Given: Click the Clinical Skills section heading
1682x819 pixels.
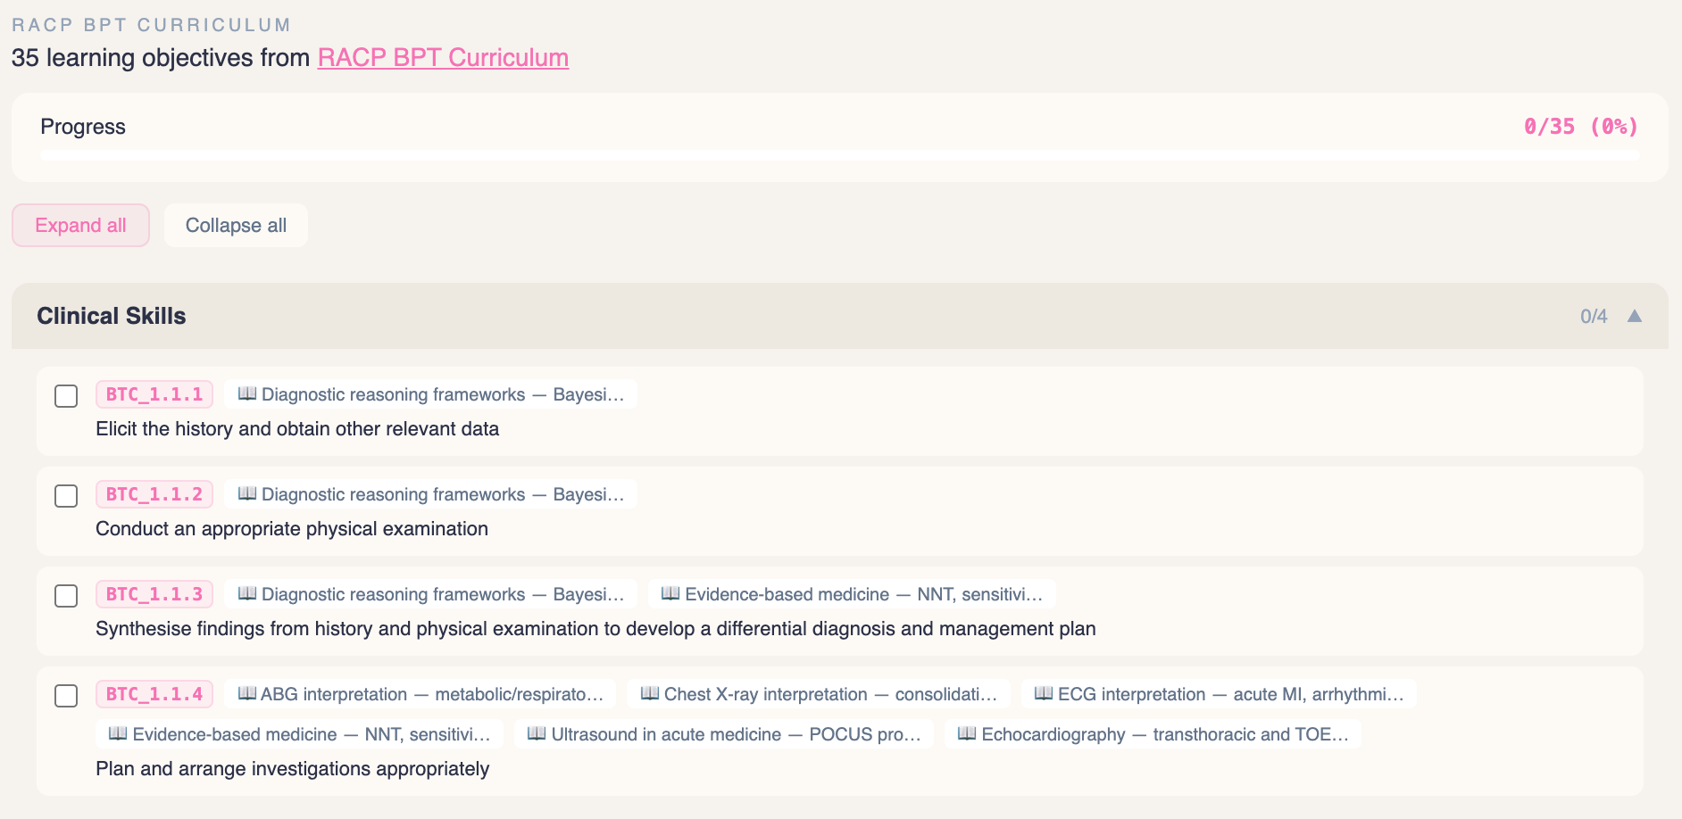Looking at the screenshot, I should (x=112, y=316).
